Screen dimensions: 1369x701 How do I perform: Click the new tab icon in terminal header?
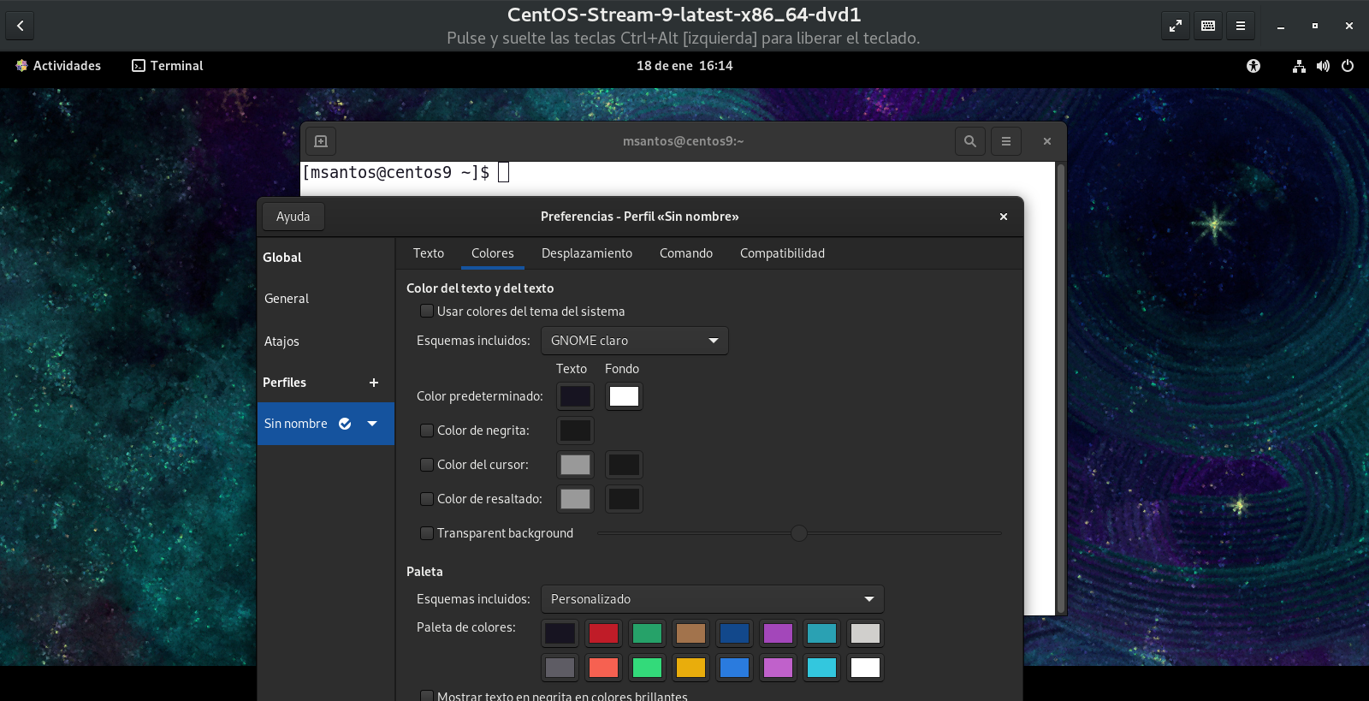click(x=321, y=141)
